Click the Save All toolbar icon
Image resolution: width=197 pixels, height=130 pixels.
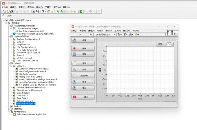click(x=12, y=11)
